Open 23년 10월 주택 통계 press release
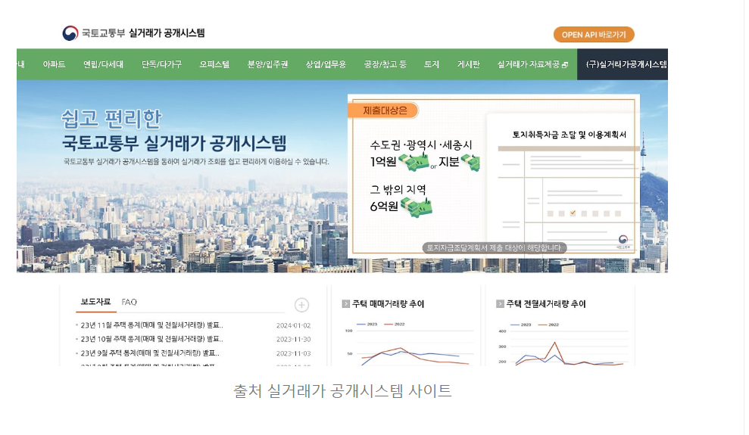 (x=152, y=339)
